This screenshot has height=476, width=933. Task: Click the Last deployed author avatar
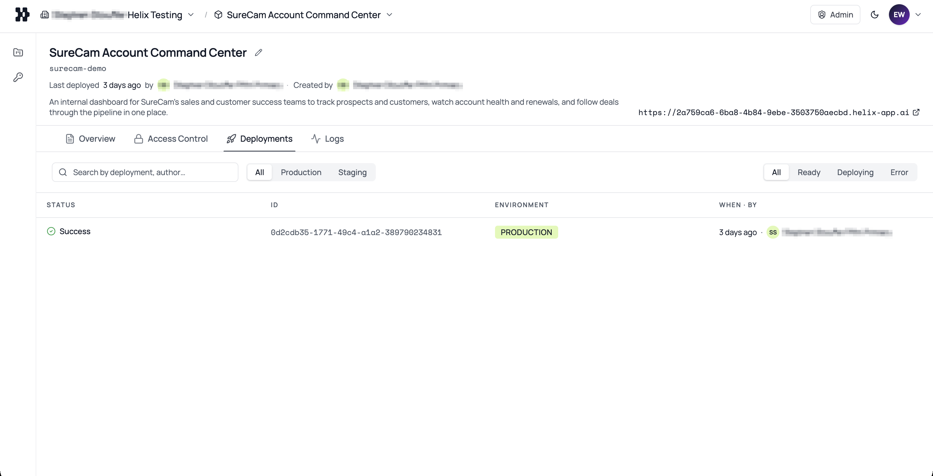[164, 85]
